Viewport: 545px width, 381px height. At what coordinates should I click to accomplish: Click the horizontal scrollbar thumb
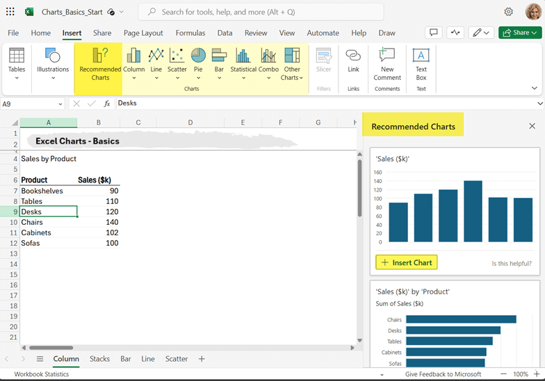click(51, 348)
